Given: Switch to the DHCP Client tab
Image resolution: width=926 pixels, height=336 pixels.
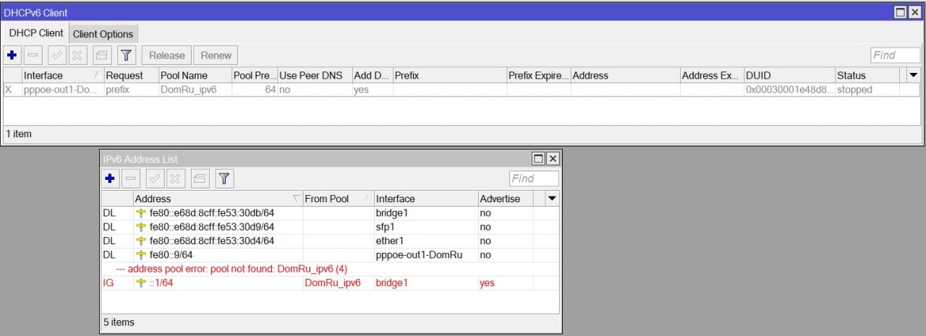Looking at the screenshot, I should click(x=36, y=33).
